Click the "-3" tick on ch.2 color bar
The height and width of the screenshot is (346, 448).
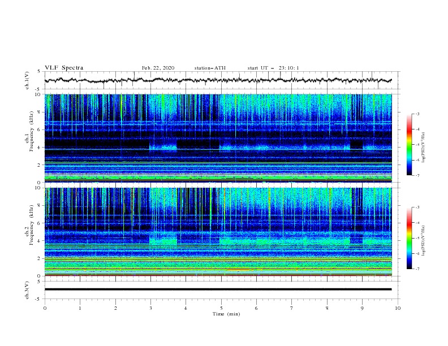pyautogui.click(x=417, y=207)
